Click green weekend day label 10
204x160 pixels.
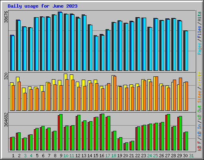click(x=66, y=156)
